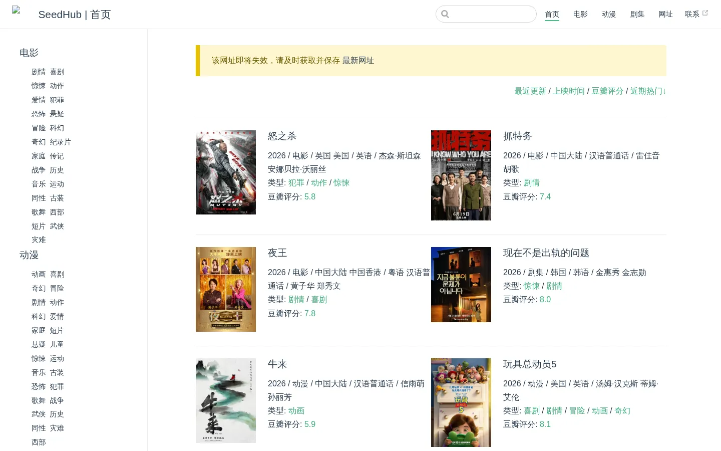Open the 玩具总动员5 title link
This screenshot has width=721, height=451.
530,364
